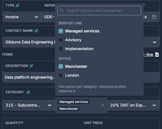Click the Gibbons Data Engineering contact field
This screenshot has height=129, width=162.
tap(29, 42)
